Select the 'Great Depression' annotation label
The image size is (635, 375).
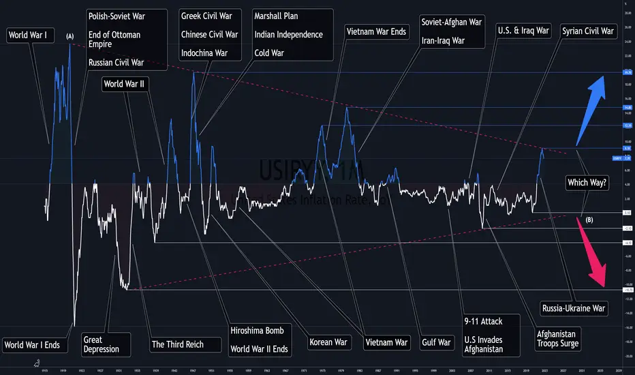[x=106, y=344]
